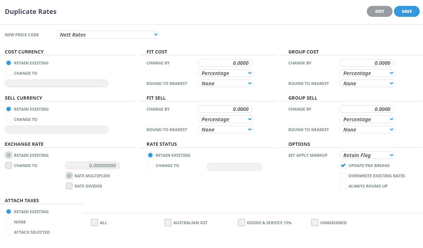Select Change To under Exchange Rate
The image size is (423, 248).
(x=9, y=166)
